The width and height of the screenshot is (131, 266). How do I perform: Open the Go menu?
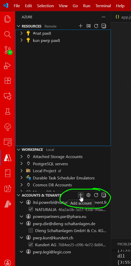click(75, 6)
